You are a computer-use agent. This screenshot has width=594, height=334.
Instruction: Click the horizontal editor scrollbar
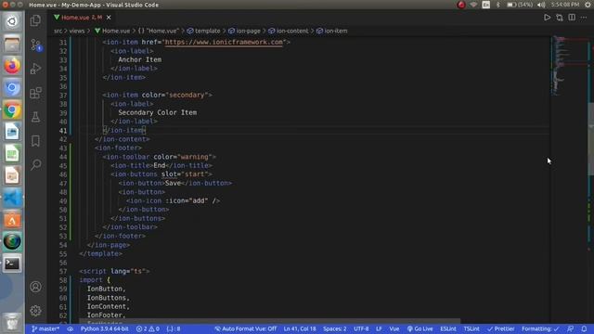coord(270,321)
